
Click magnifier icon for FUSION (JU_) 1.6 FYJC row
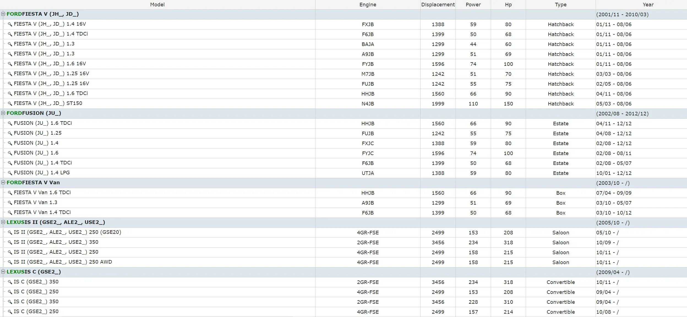click(10, 153)
